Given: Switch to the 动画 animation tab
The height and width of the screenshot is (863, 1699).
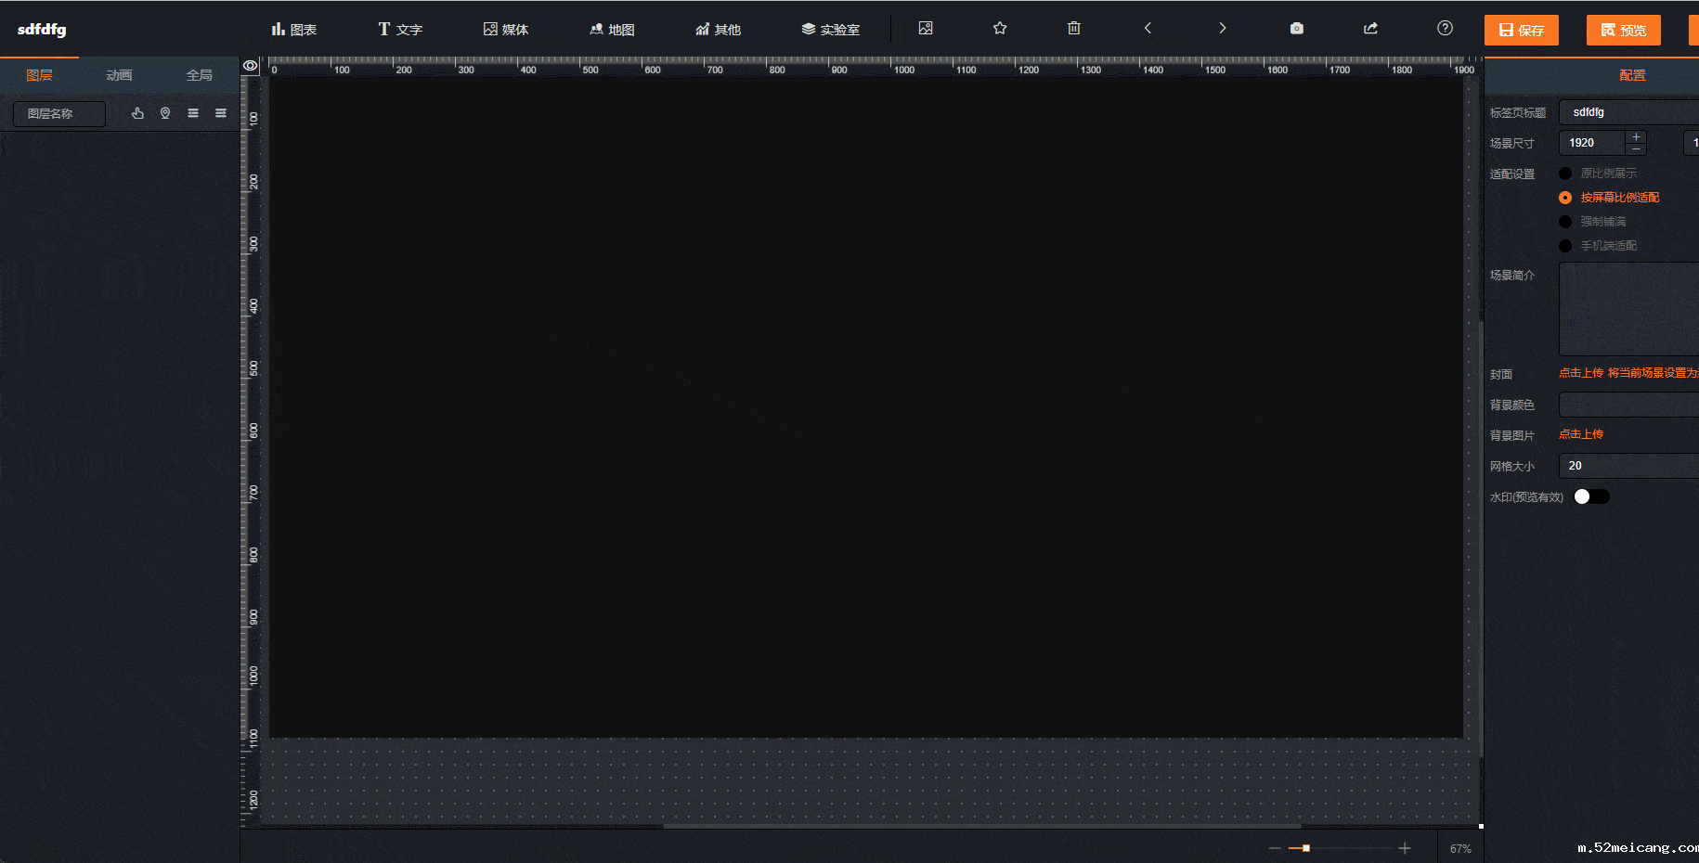Looking at the screenshot, I should point(119,75).
